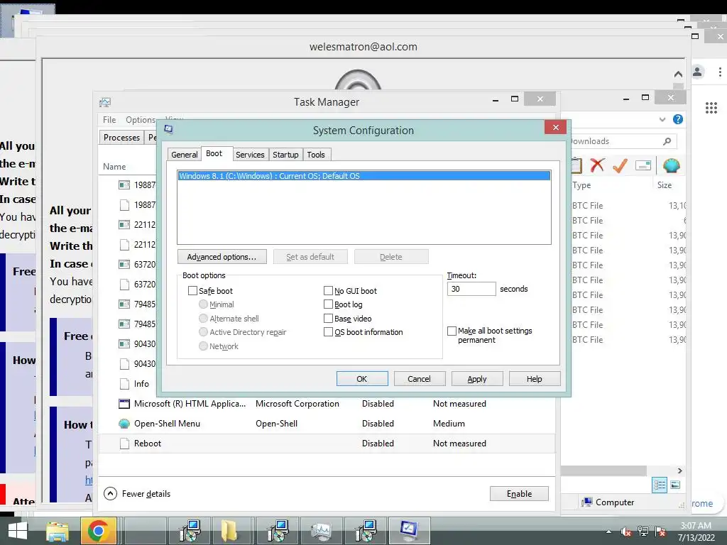Select the Reboot startup row
This screenshot has width=727, height=545.
(327, 444)
